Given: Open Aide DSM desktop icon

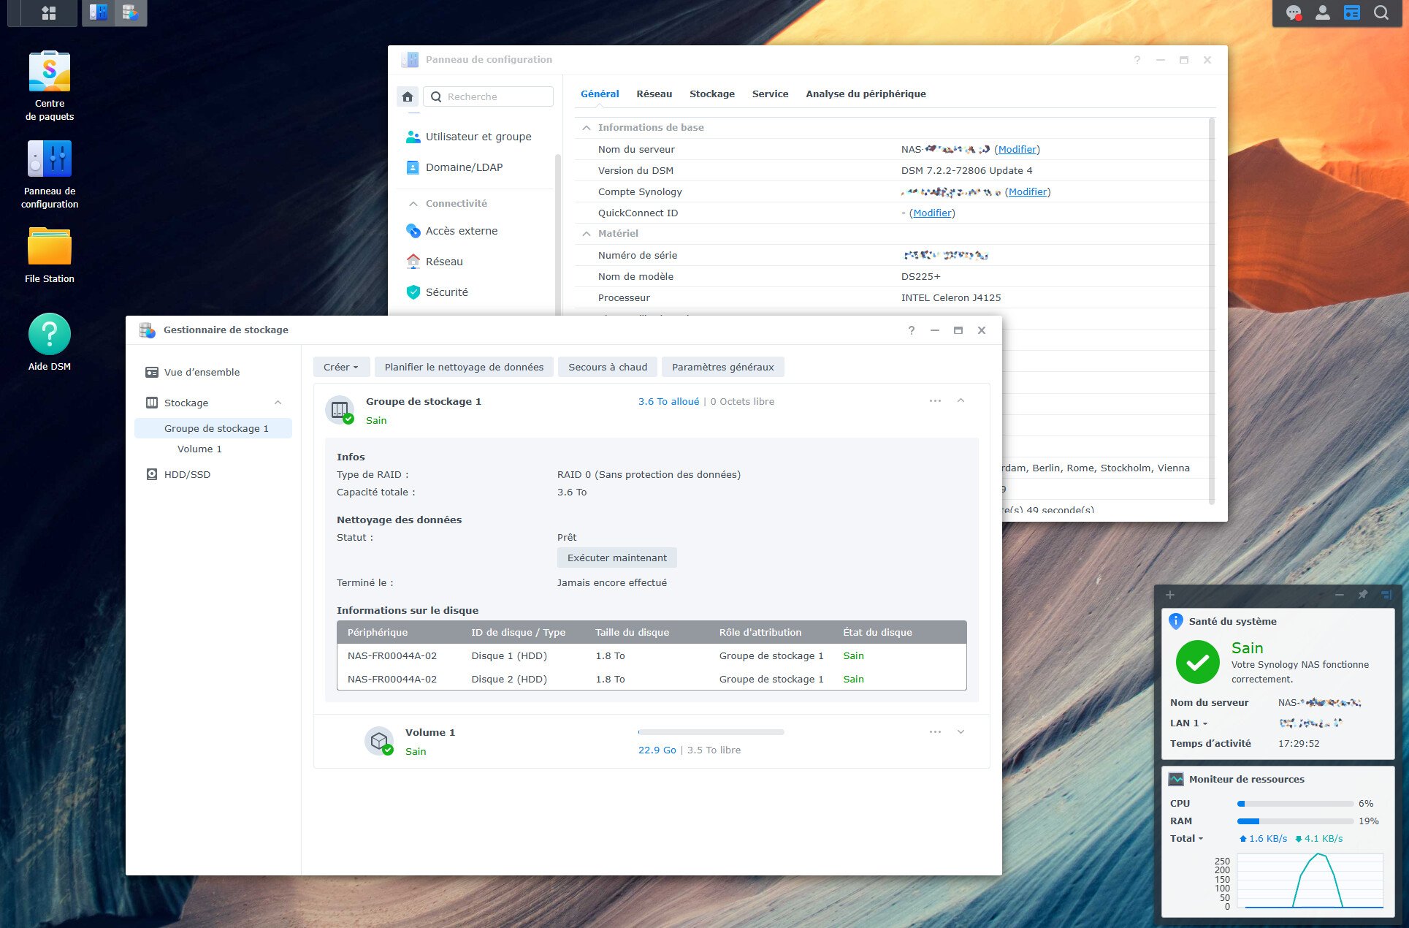Looking at the screenshot, I should pos(48,336).
